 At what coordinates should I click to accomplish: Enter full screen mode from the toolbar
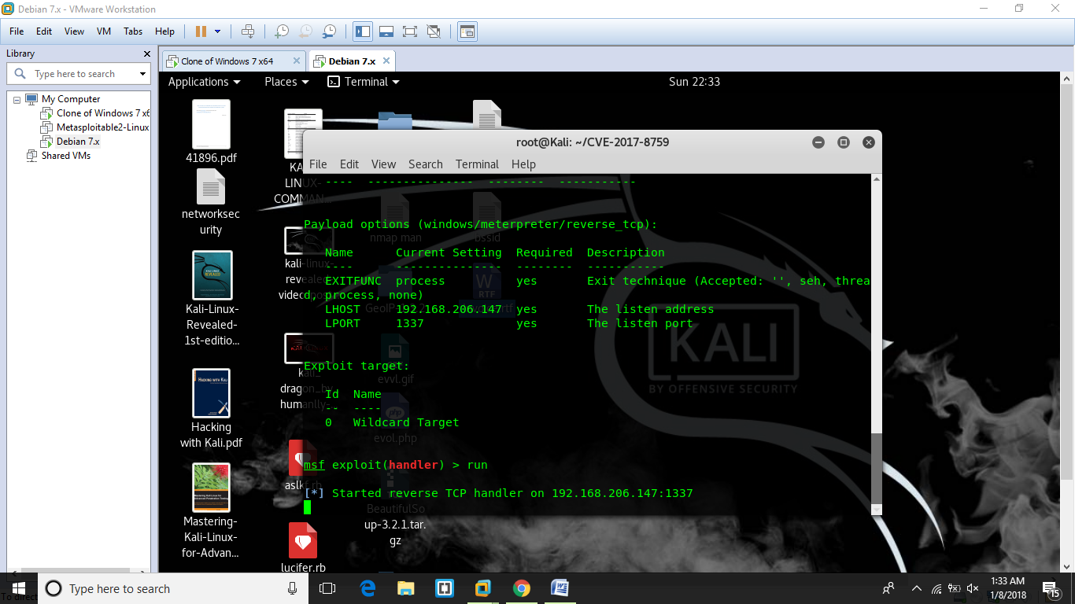(410, 31)
